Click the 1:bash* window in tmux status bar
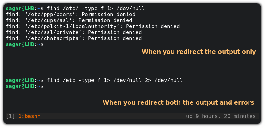Viewport: 265px width, 128px height. pos(29,116)
